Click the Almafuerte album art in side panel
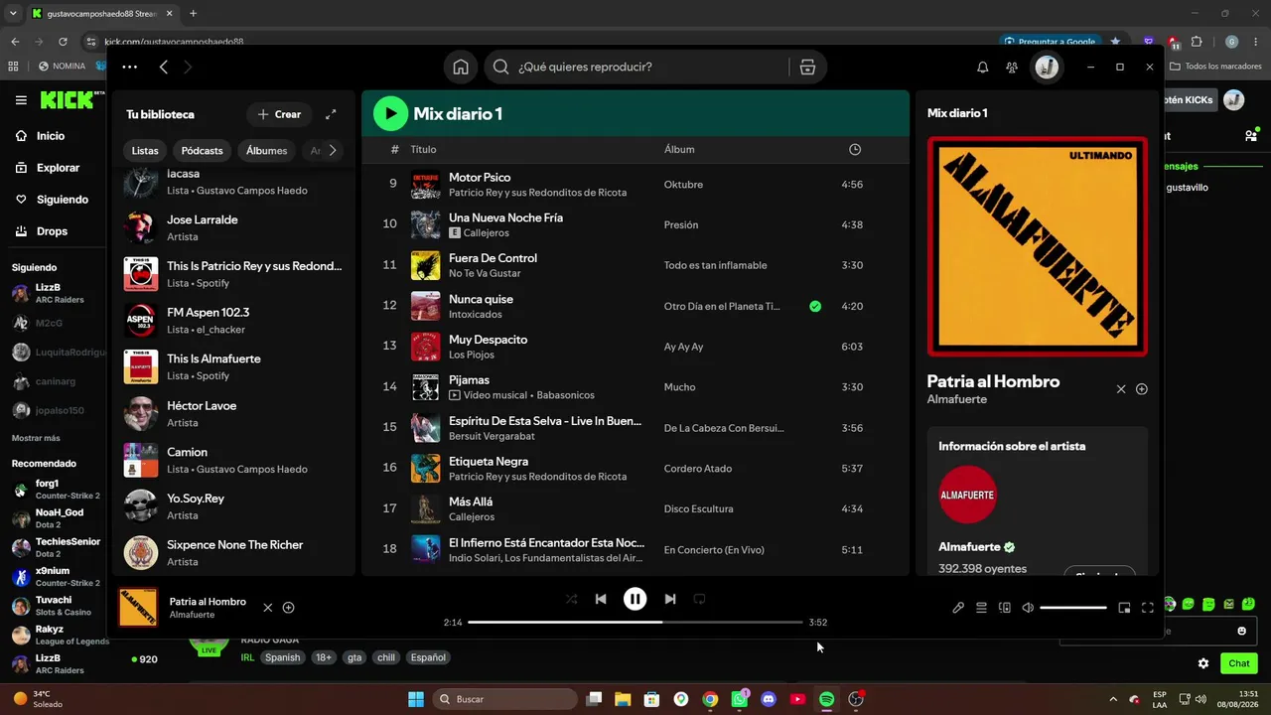1271x715 pixels. click(x=1038, y=246)
